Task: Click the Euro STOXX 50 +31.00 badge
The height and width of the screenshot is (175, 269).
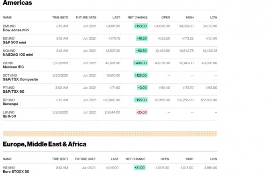Action: [139, 168]
